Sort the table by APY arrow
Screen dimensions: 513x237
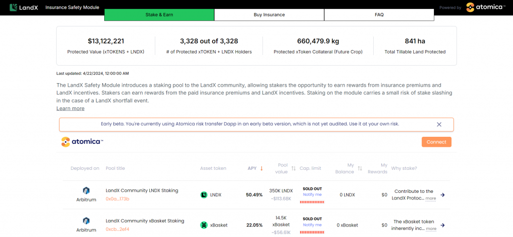click(262, 168)
